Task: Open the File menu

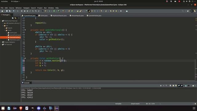Action: (x=2, y=8)
